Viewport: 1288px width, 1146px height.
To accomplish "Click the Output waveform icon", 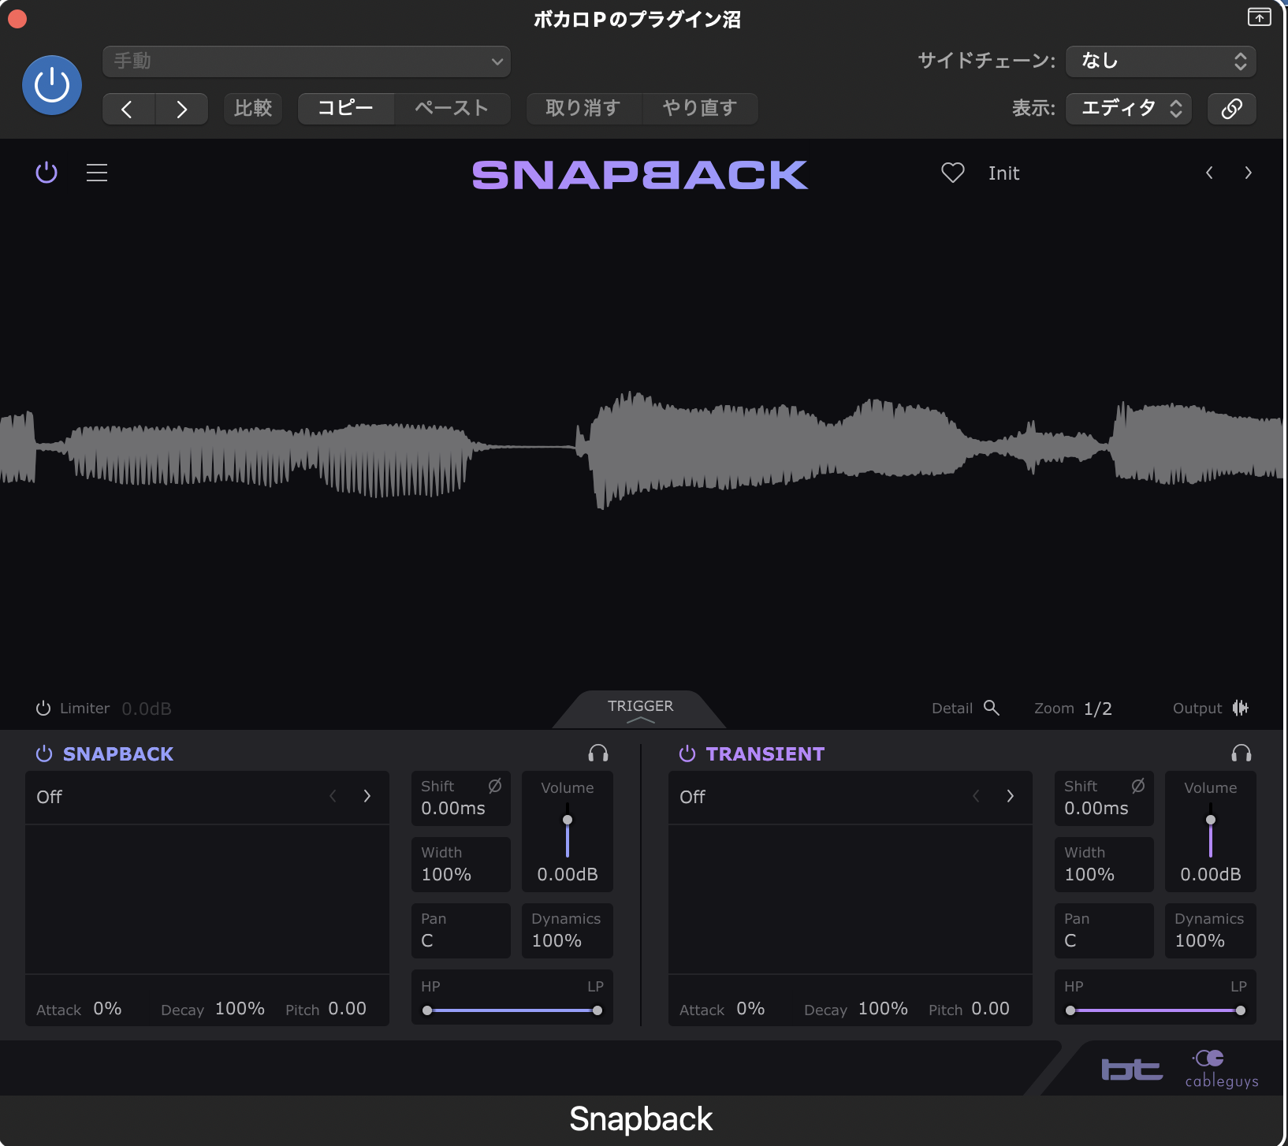I will 1241,708.
